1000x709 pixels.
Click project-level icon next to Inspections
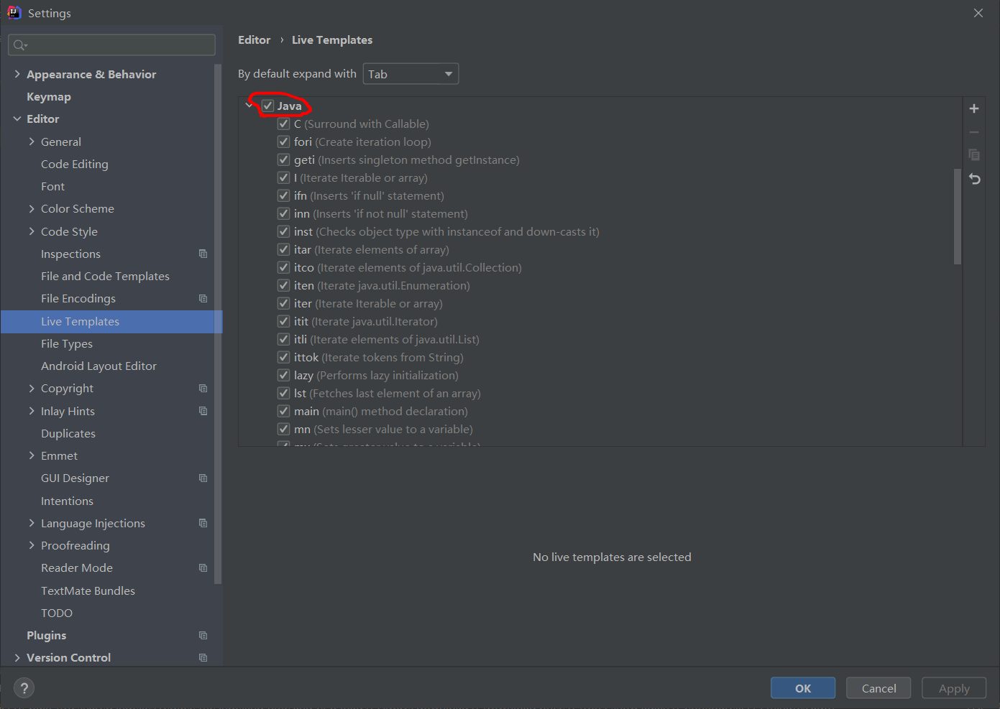(x=203, y=254)
